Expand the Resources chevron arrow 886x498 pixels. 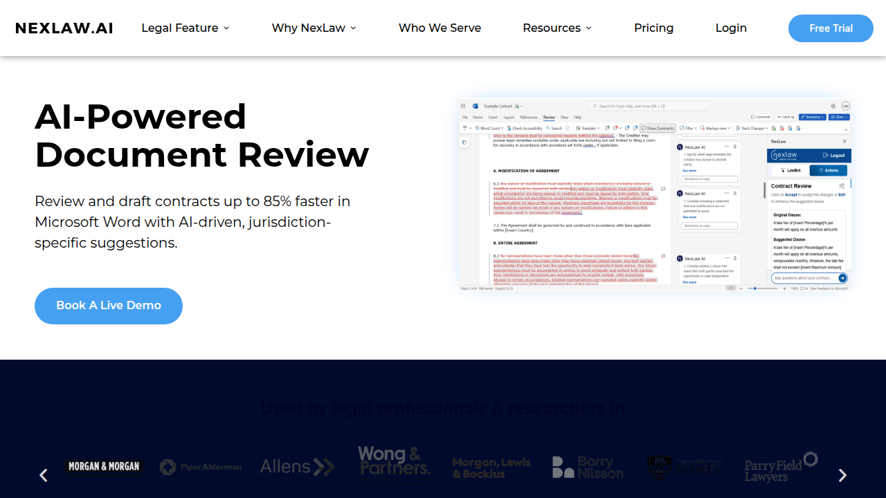coord(588,28)
